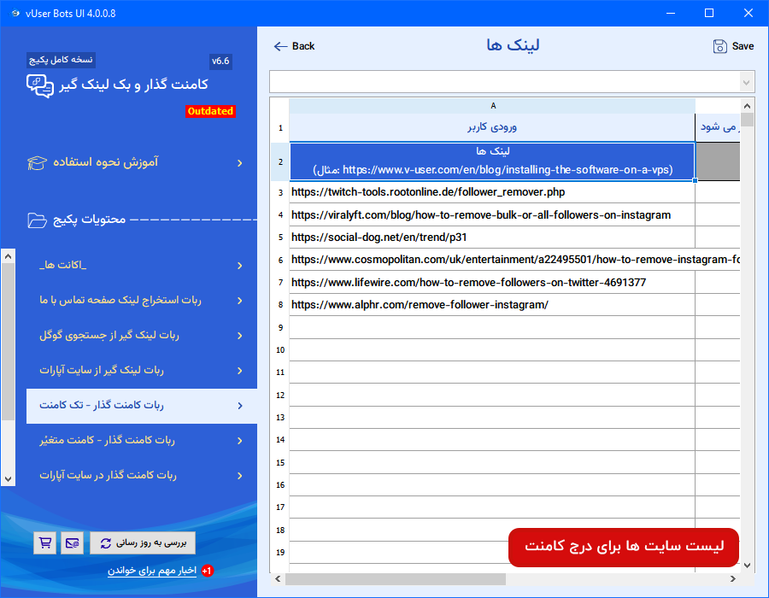Click the sidebar list scrollbar thumb
Image resolution: width=769 pixels, height=598 pixels.
coord(8,342)
